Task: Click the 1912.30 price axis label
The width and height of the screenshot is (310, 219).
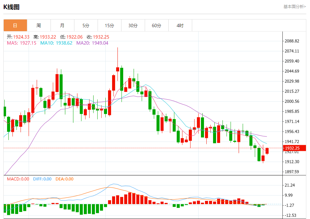Action: (292, 162)
